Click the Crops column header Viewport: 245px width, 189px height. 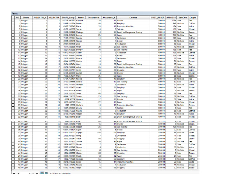193,17
